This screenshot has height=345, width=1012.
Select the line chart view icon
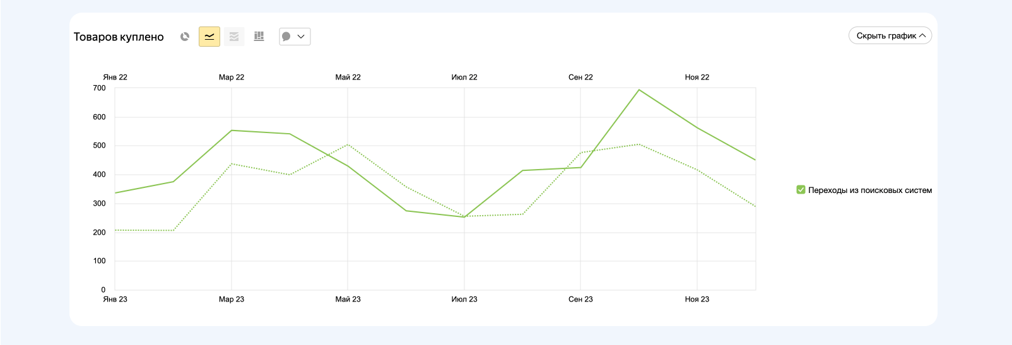click(x=209, y=37)
